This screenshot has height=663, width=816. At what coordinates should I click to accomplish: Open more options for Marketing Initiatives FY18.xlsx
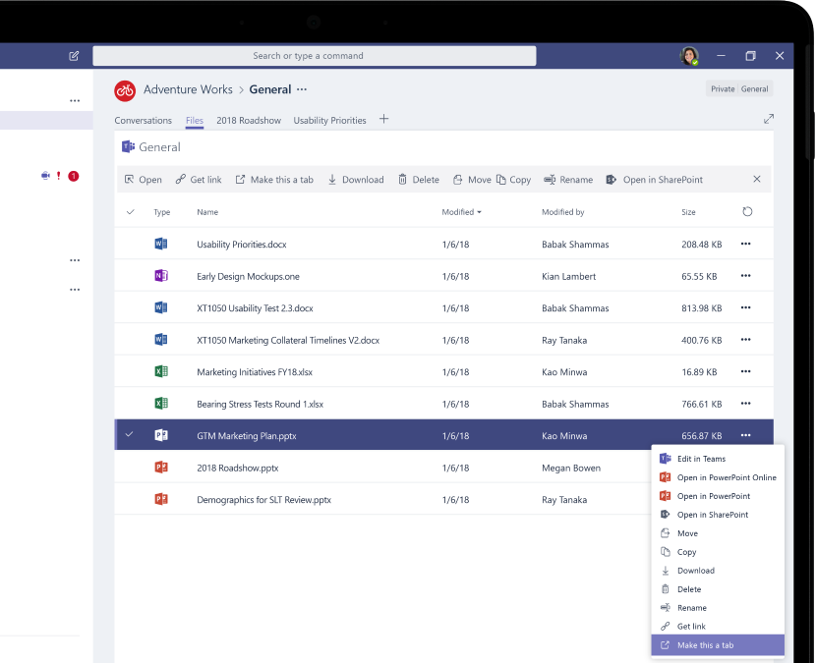click(x=746, y=371)
